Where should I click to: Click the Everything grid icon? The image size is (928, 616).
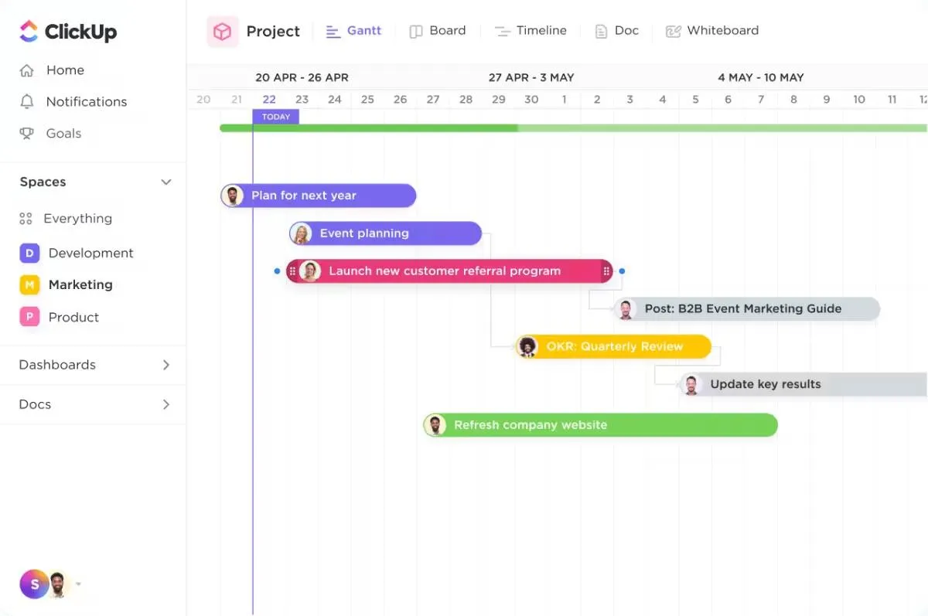click(x=26, y=219)
